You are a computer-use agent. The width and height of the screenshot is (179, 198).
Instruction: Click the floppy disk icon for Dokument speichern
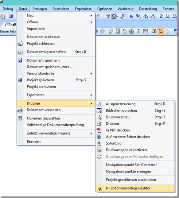pos(20,61)
